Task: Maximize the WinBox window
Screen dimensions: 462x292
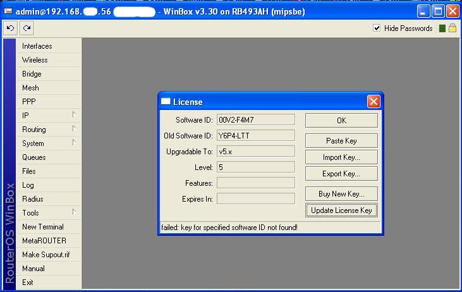Action: 438,11
